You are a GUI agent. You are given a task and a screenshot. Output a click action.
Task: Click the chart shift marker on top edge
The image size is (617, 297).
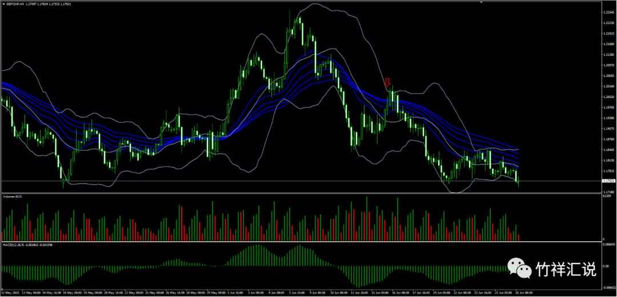pyautogui.click(x=481, y=2)
